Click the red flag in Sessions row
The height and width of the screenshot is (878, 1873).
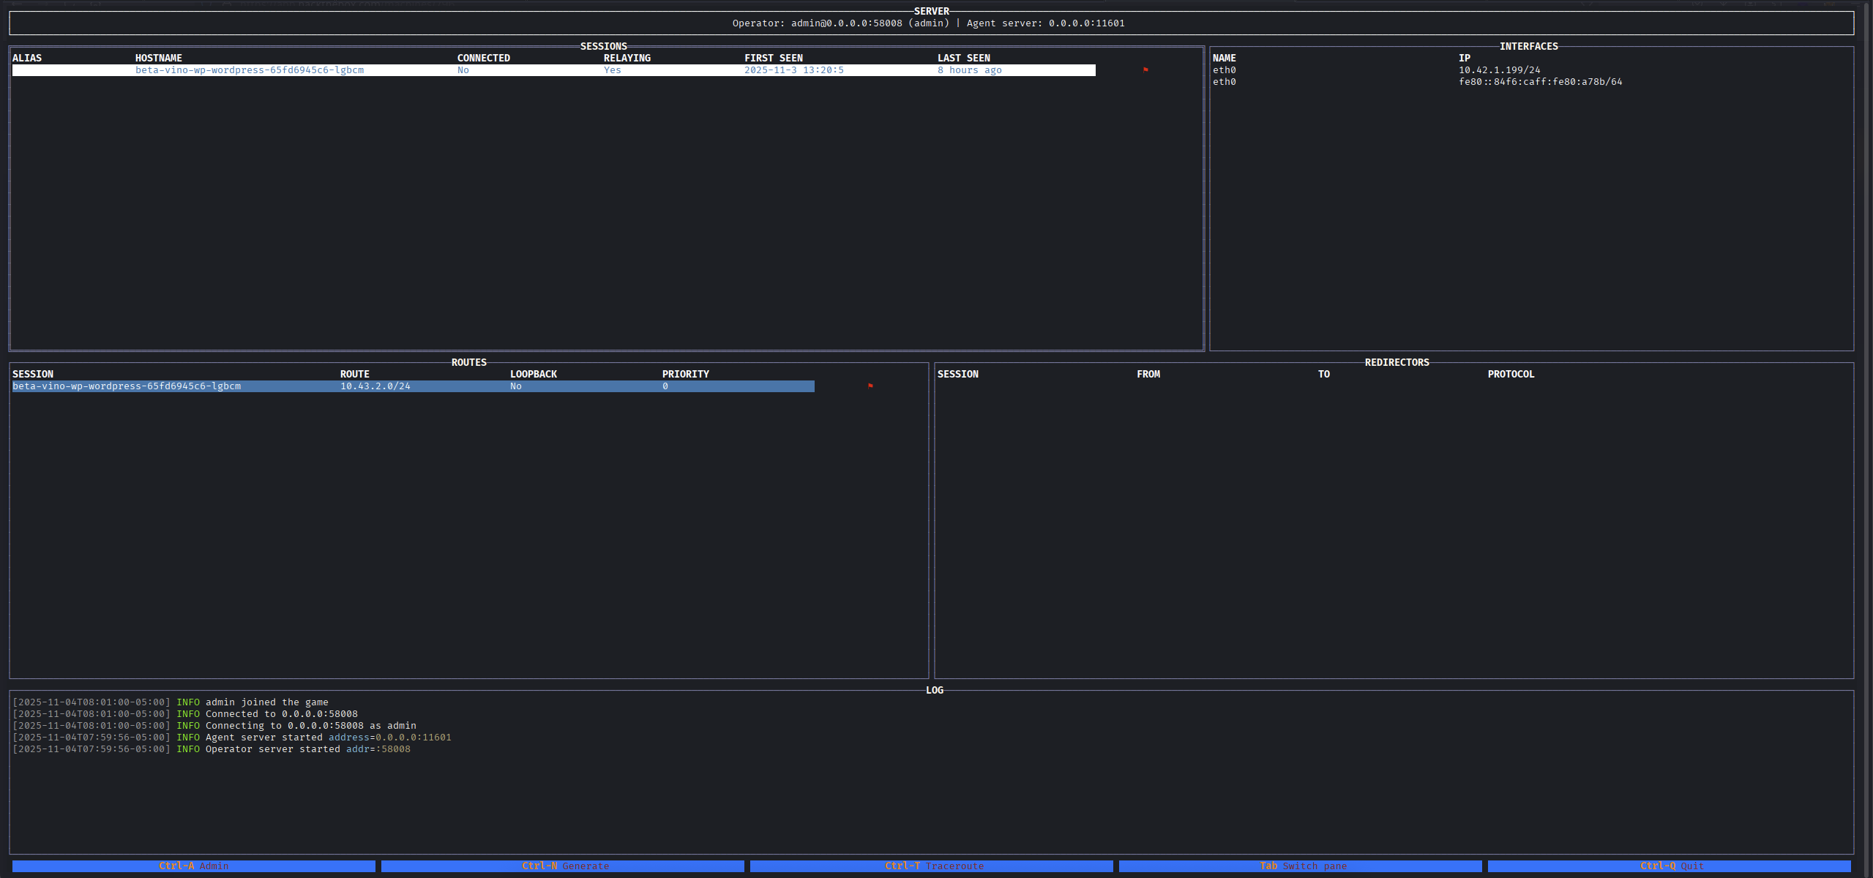1145,70
